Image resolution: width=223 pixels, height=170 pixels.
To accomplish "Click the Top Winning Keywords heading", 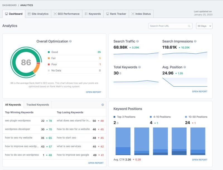I will (19, 112).
